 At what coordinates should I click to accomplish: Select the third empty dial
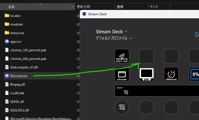tap(171, 107)
